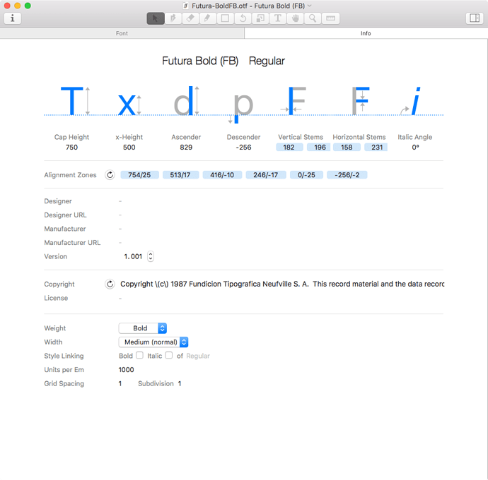Screen dimensions: 488x480
Task: Refresh the Copyright field with circular arrow
Action: (110, 284)
